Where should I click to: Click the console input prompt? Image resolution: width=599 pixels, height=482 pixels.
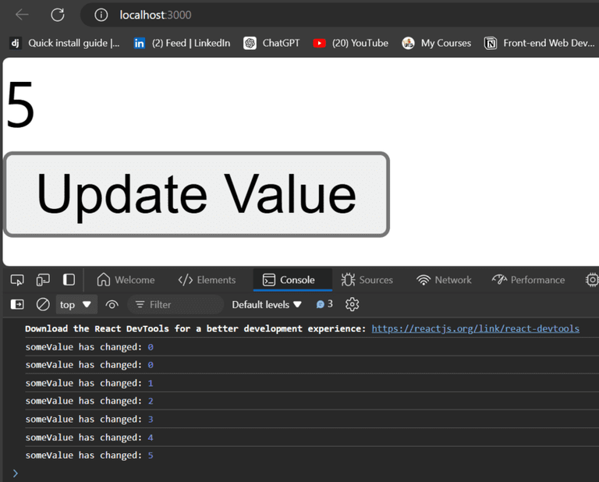click(306, 473)
